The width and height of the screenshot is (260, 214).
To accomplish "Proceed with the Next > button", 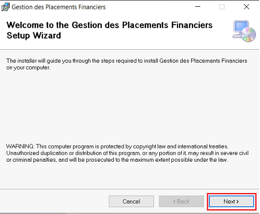I will 231,201.
